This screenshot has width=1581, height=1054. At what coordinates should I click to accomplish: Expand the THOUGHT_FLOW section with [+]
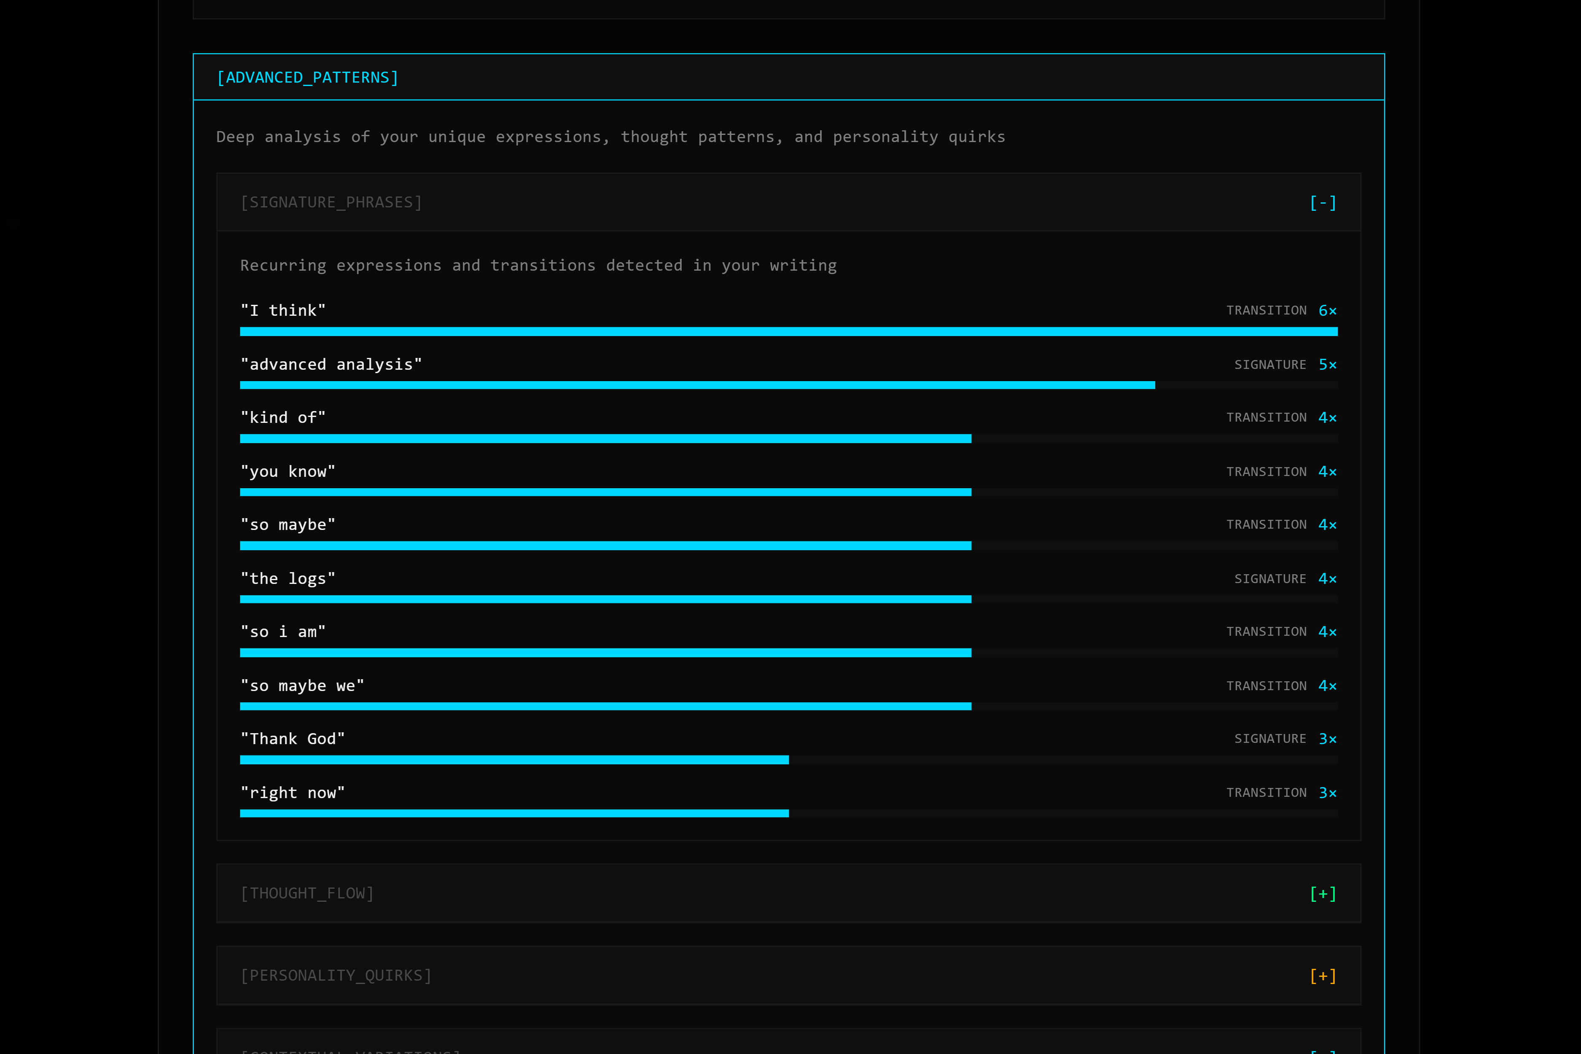coord(1322,893)
